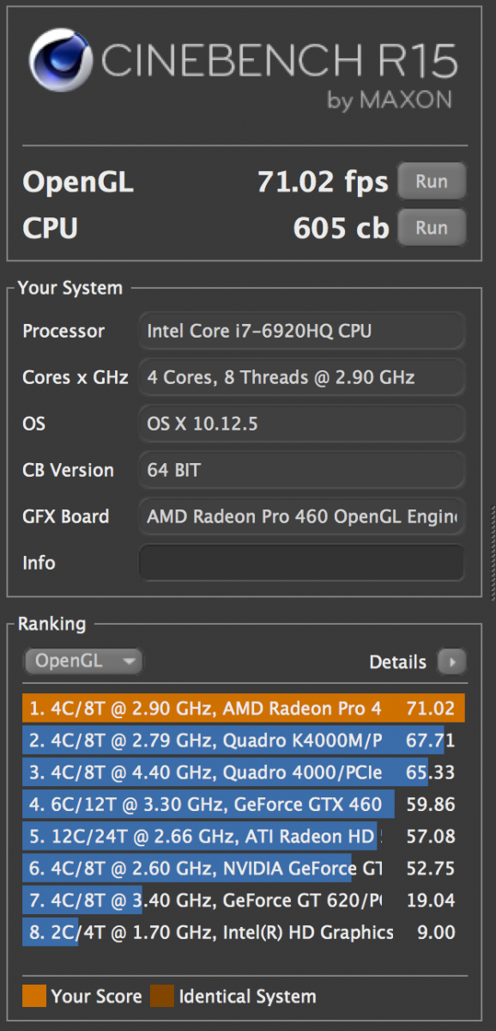Run the OpenGL benchmark

click(432, 181)
